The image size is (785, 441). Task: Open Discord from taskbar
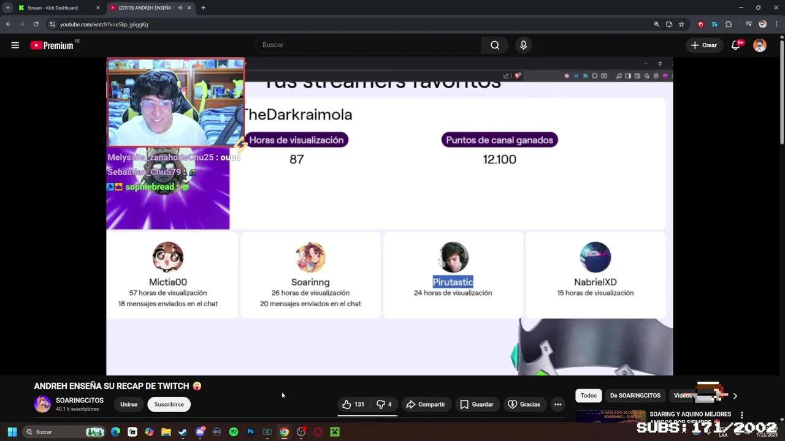[x=200, y=432]
